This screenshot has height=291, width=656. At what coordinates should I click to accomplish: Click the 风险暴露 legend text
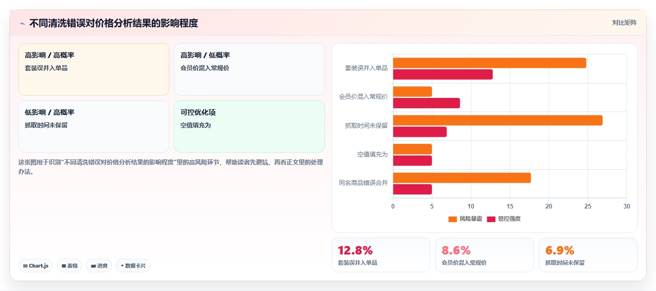[471, 219]
